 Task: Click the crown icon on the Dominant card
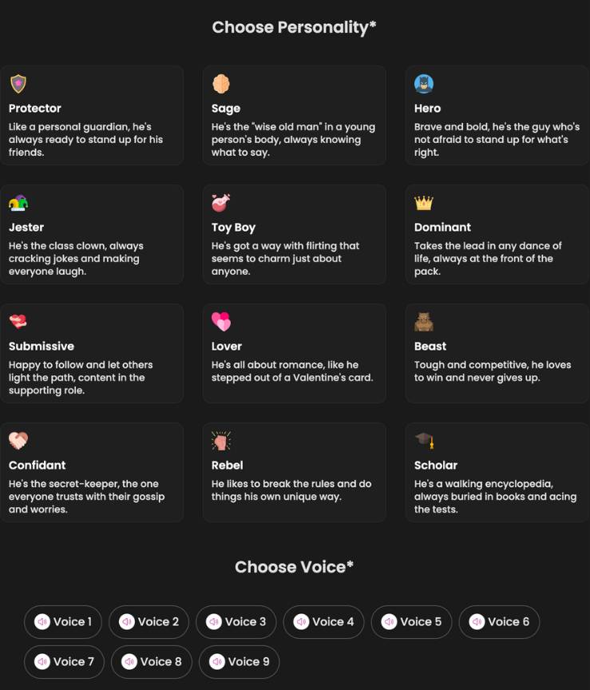tap(424, 202)
